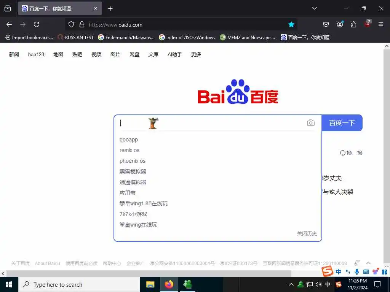Open 地图 navigation link
Viewport: 390px width, 292px height.
[x=58, y=54]
